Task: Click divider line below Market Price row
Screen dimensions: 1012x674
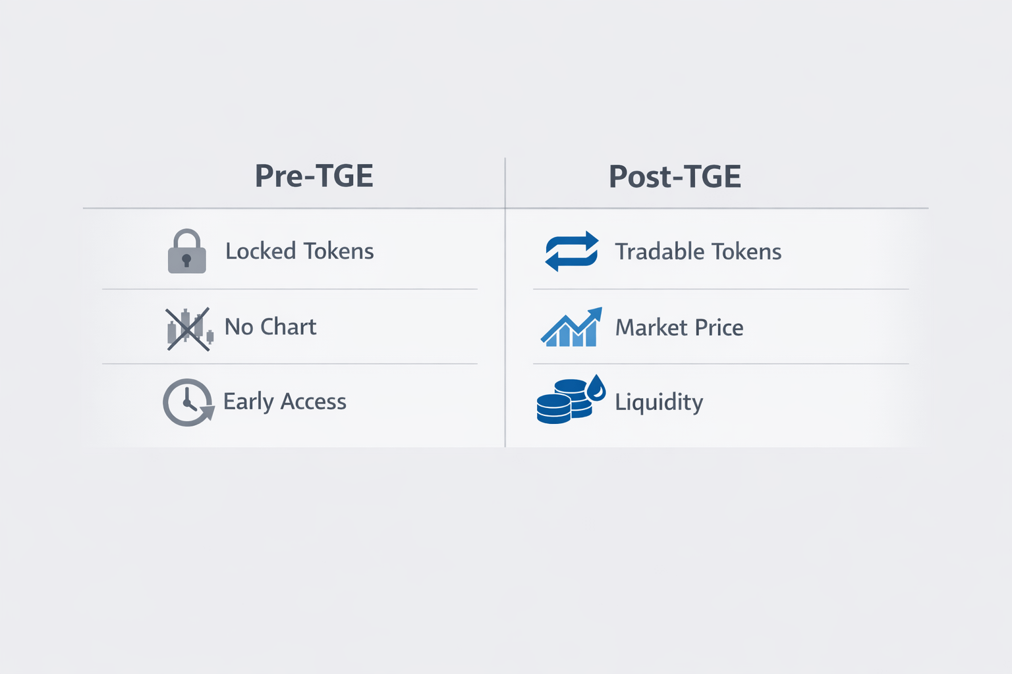Action: pyautogui.click(x=721, y=363)
